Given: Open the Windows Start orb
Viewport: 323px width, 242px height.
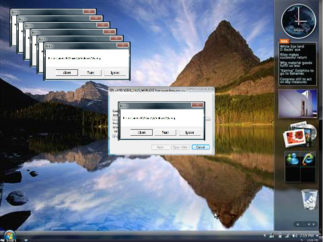Looking at the screenshot, I should (9, 236).
